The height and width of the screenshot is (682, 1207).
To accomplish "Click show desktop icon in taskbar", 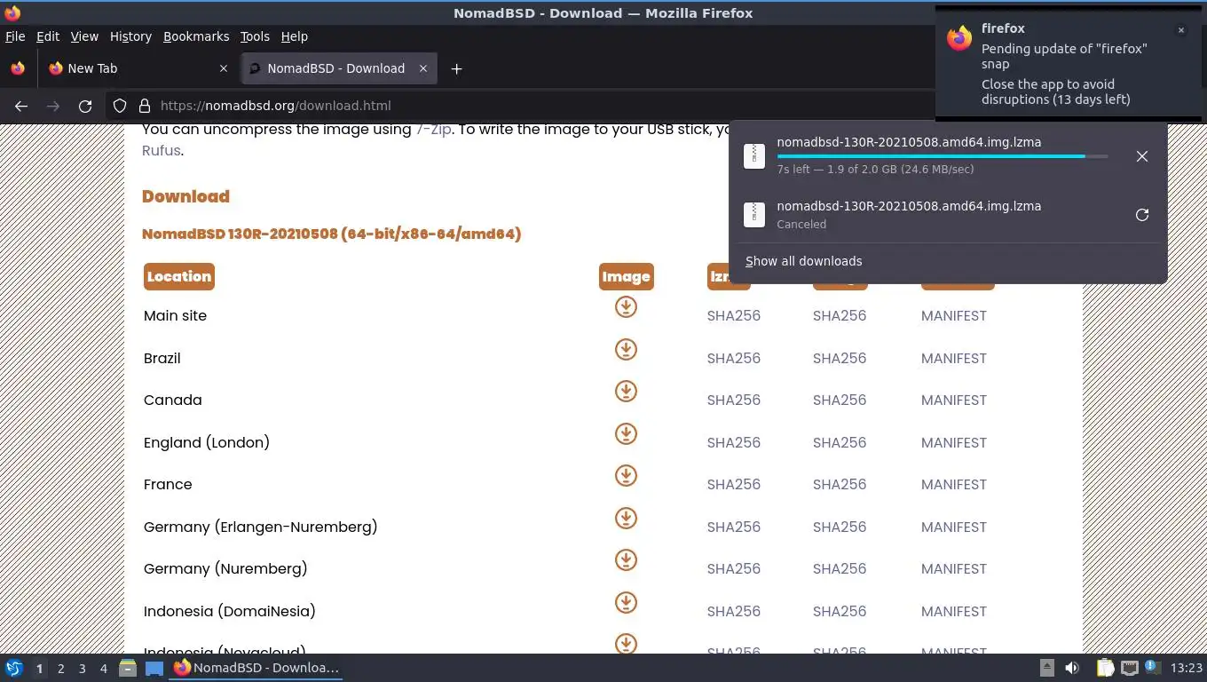I will (x=154, y=668).
